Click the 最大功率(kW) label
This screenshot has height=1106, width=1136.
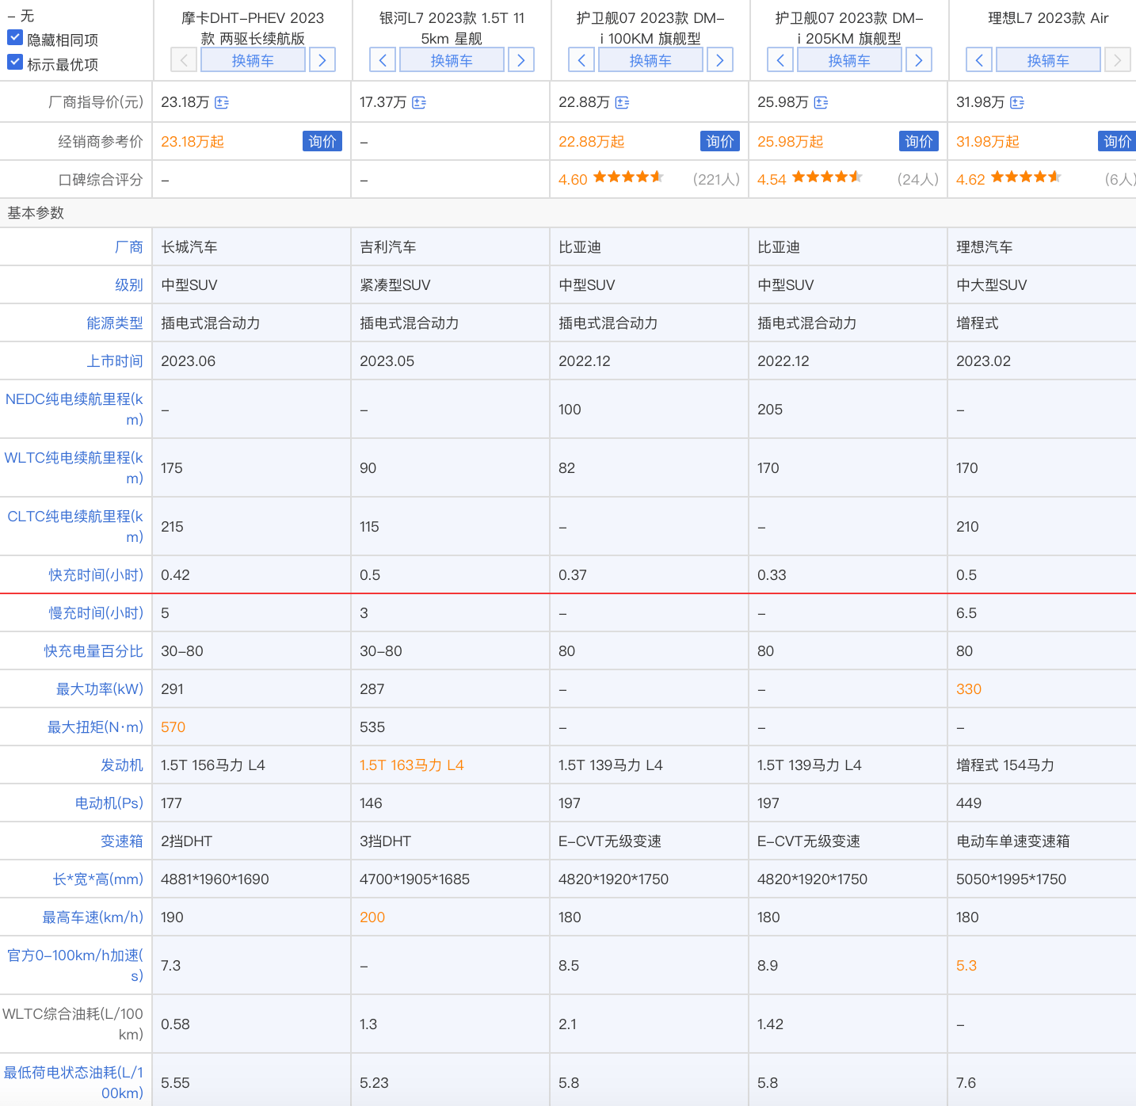[100, 689]
